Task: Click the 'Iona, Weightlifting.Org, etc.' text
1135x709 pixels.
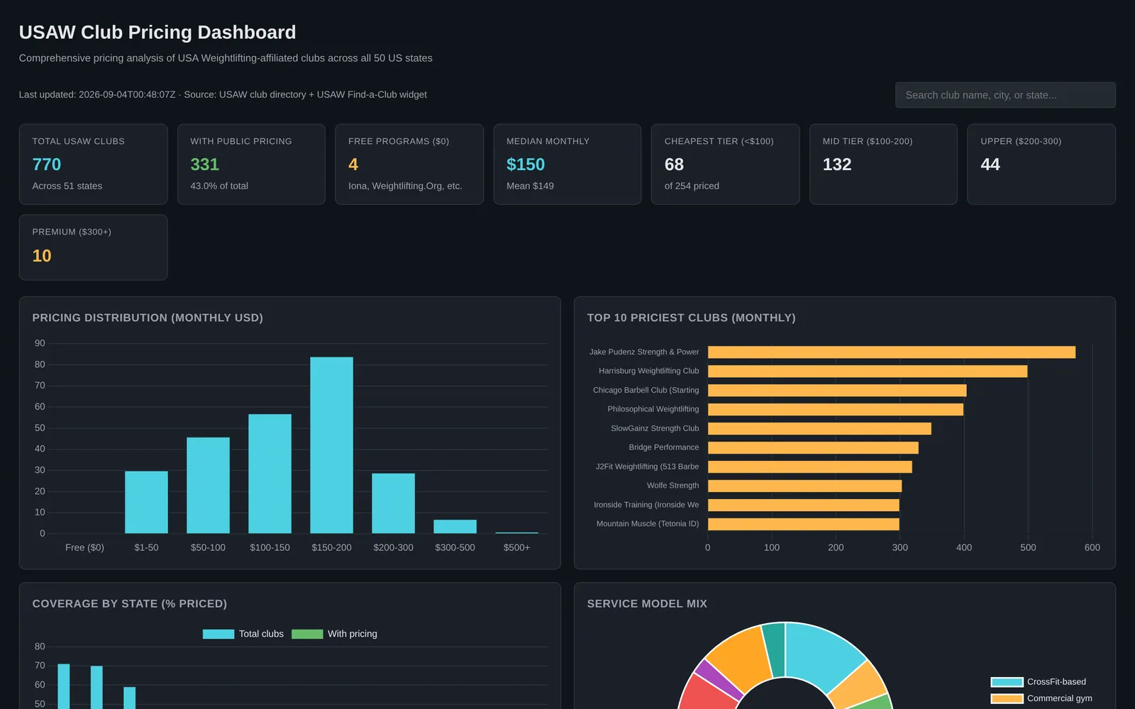Action: [405, 186]
